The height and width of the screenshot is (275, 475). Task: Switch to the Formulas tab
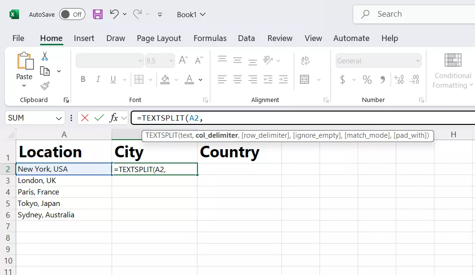click(x=210, y=38)
